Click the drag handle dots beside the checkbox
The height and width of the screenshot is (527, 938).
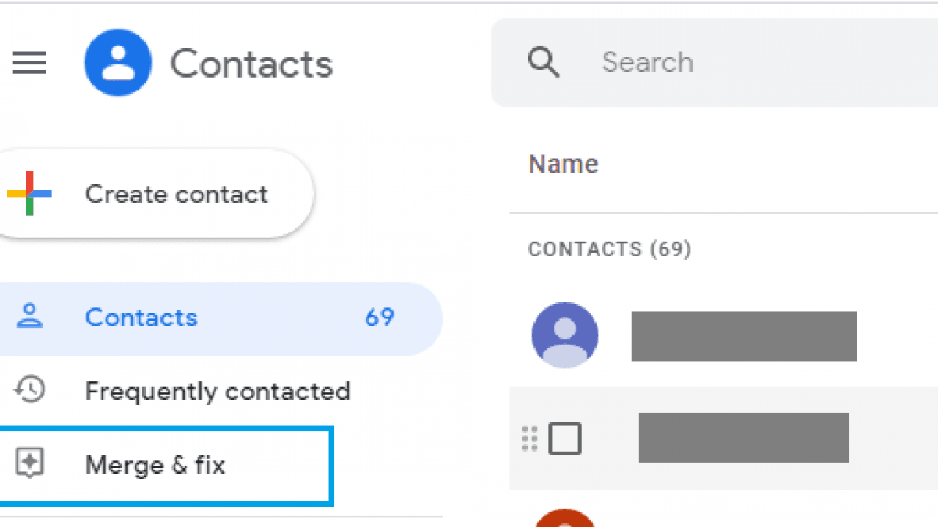click(x=530, y=438)
